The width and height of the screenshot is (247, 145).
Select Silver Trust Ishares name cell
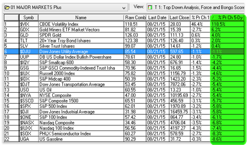[81, 46]
